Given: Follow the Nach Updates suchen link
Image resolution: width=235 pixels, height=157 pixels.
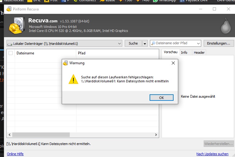Looking at the screenshot, I should tap(212, 154).
